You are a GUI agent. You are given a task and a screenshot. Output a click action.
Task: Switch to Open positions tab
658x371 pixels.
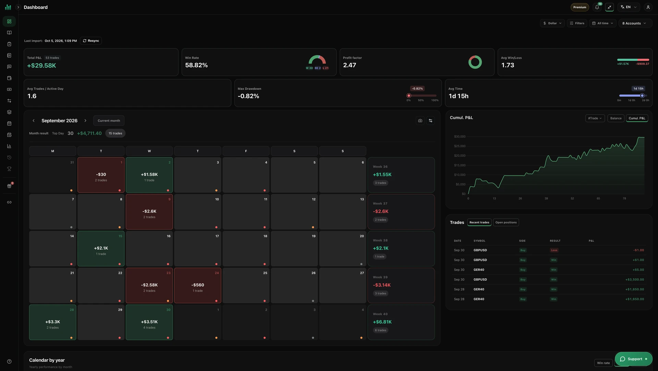pos(506,222)
